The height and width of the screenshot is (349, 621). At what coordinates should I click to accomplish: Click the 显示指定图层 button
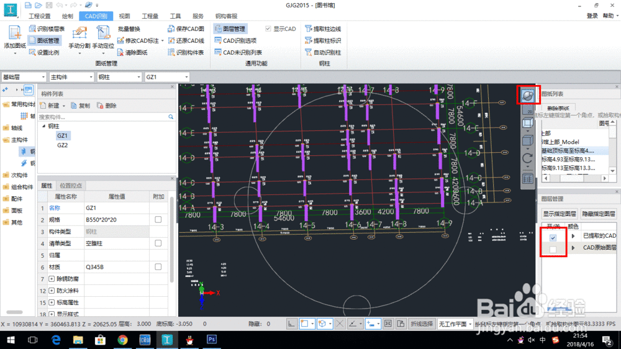pyautogui.click(x=560, y=213)
